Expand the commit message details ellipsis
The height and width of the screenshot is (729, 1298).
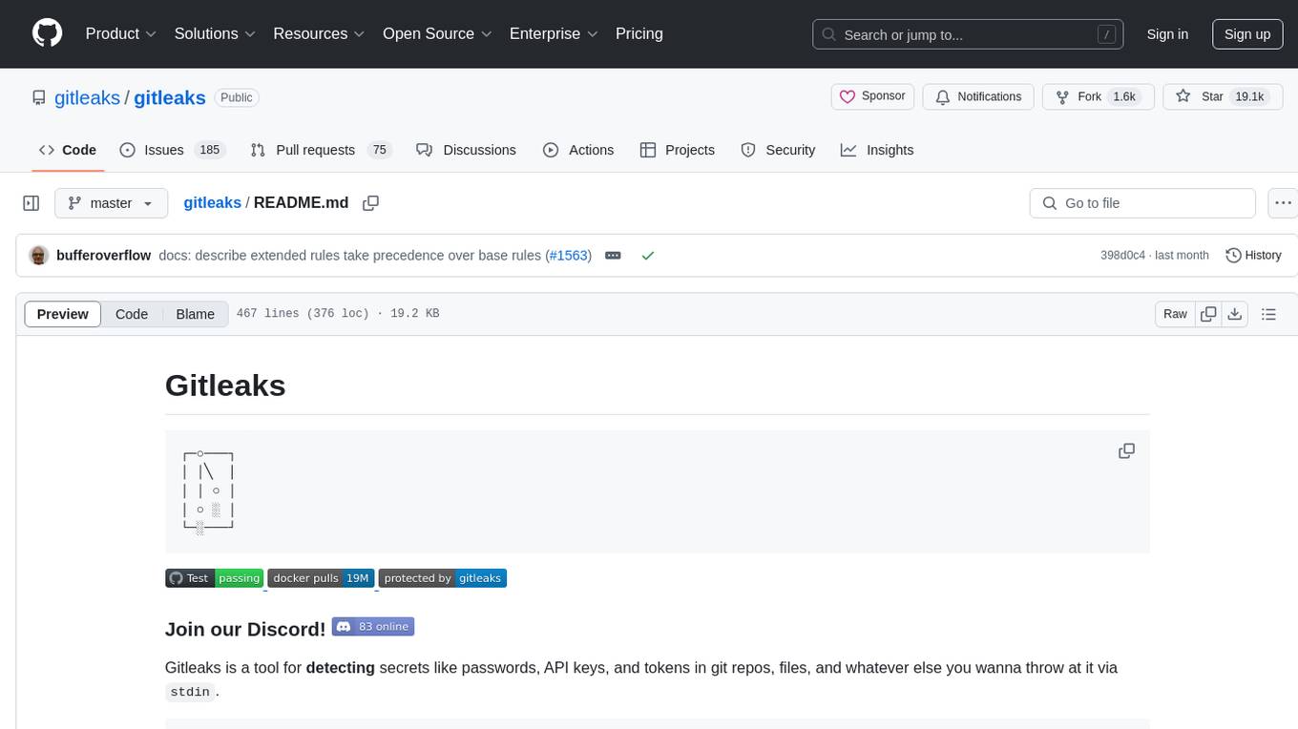tap(614, 256)
